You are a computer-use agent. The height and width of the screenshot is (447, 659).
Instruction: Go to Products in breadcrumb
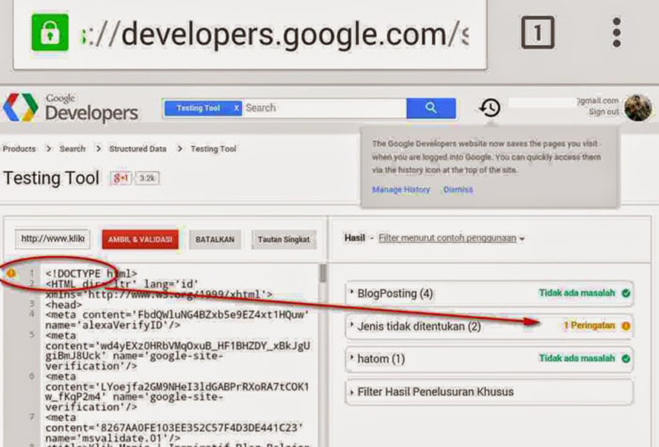pyautogui.click(x=19, y=148)
